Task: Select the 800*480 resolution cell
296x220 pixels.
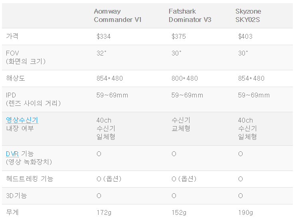Action: click(x=184, y=78)
